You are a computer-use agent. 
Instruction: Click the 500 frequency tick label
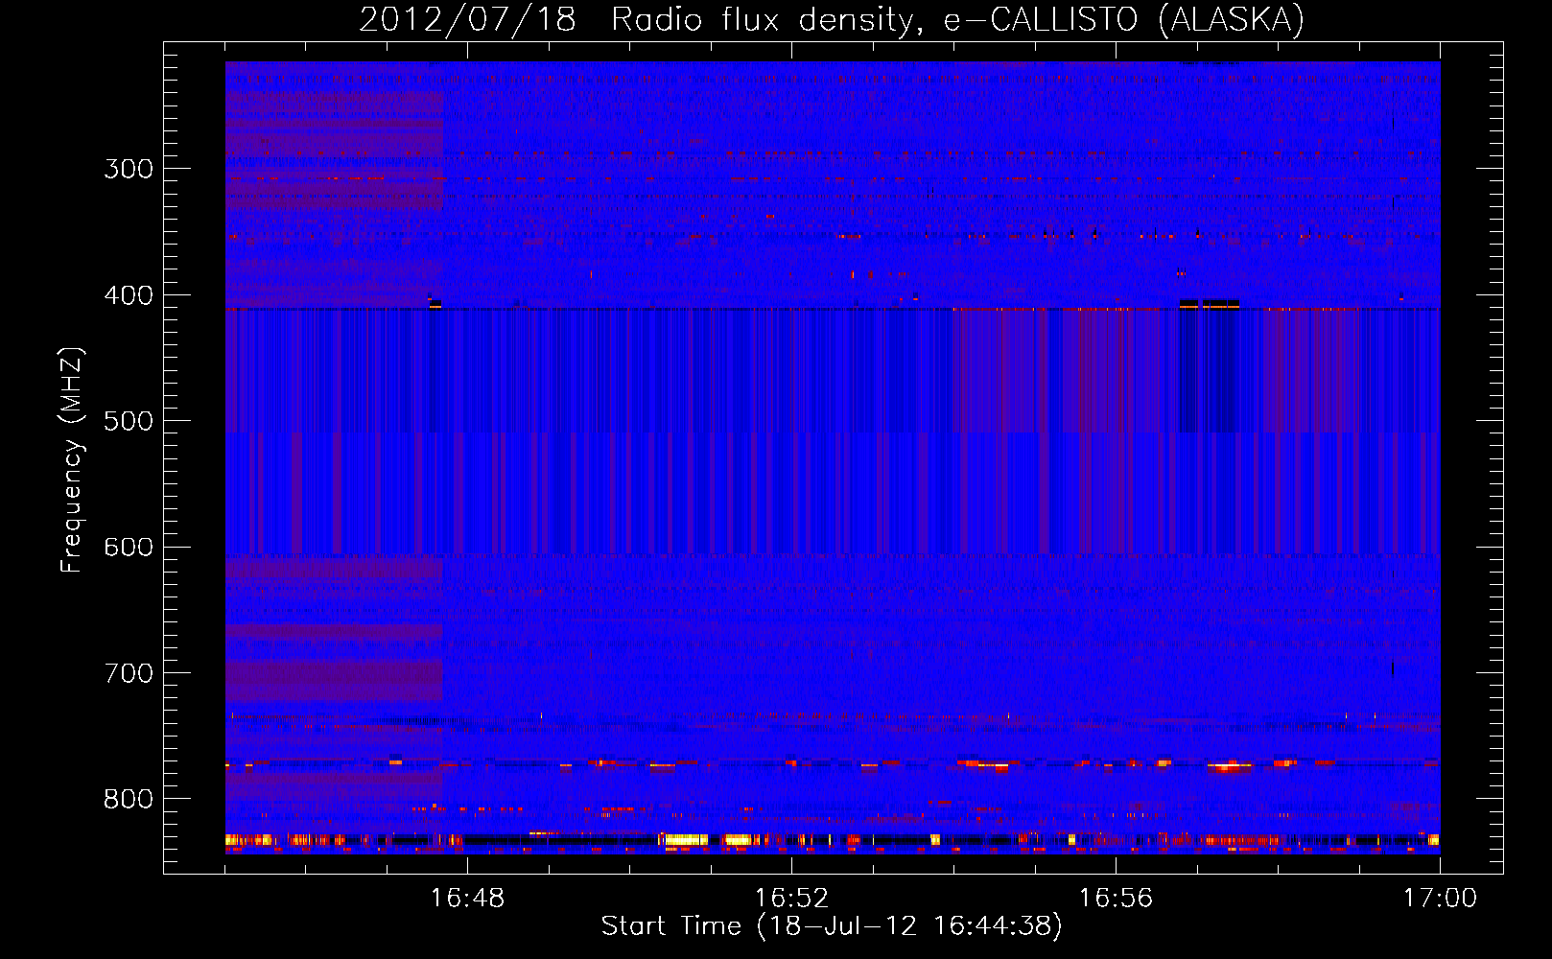[129, 421]
